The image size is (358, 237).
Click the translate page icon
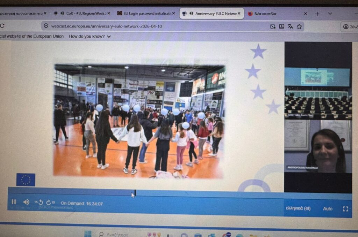pos(290,26)
